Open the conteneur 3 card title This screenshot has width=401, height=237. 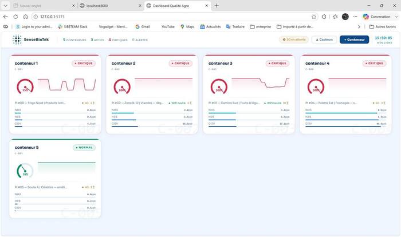[x=220, y=63]
